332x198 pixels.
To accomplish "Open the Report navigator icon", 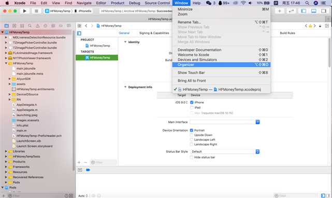I will point(68,26).
